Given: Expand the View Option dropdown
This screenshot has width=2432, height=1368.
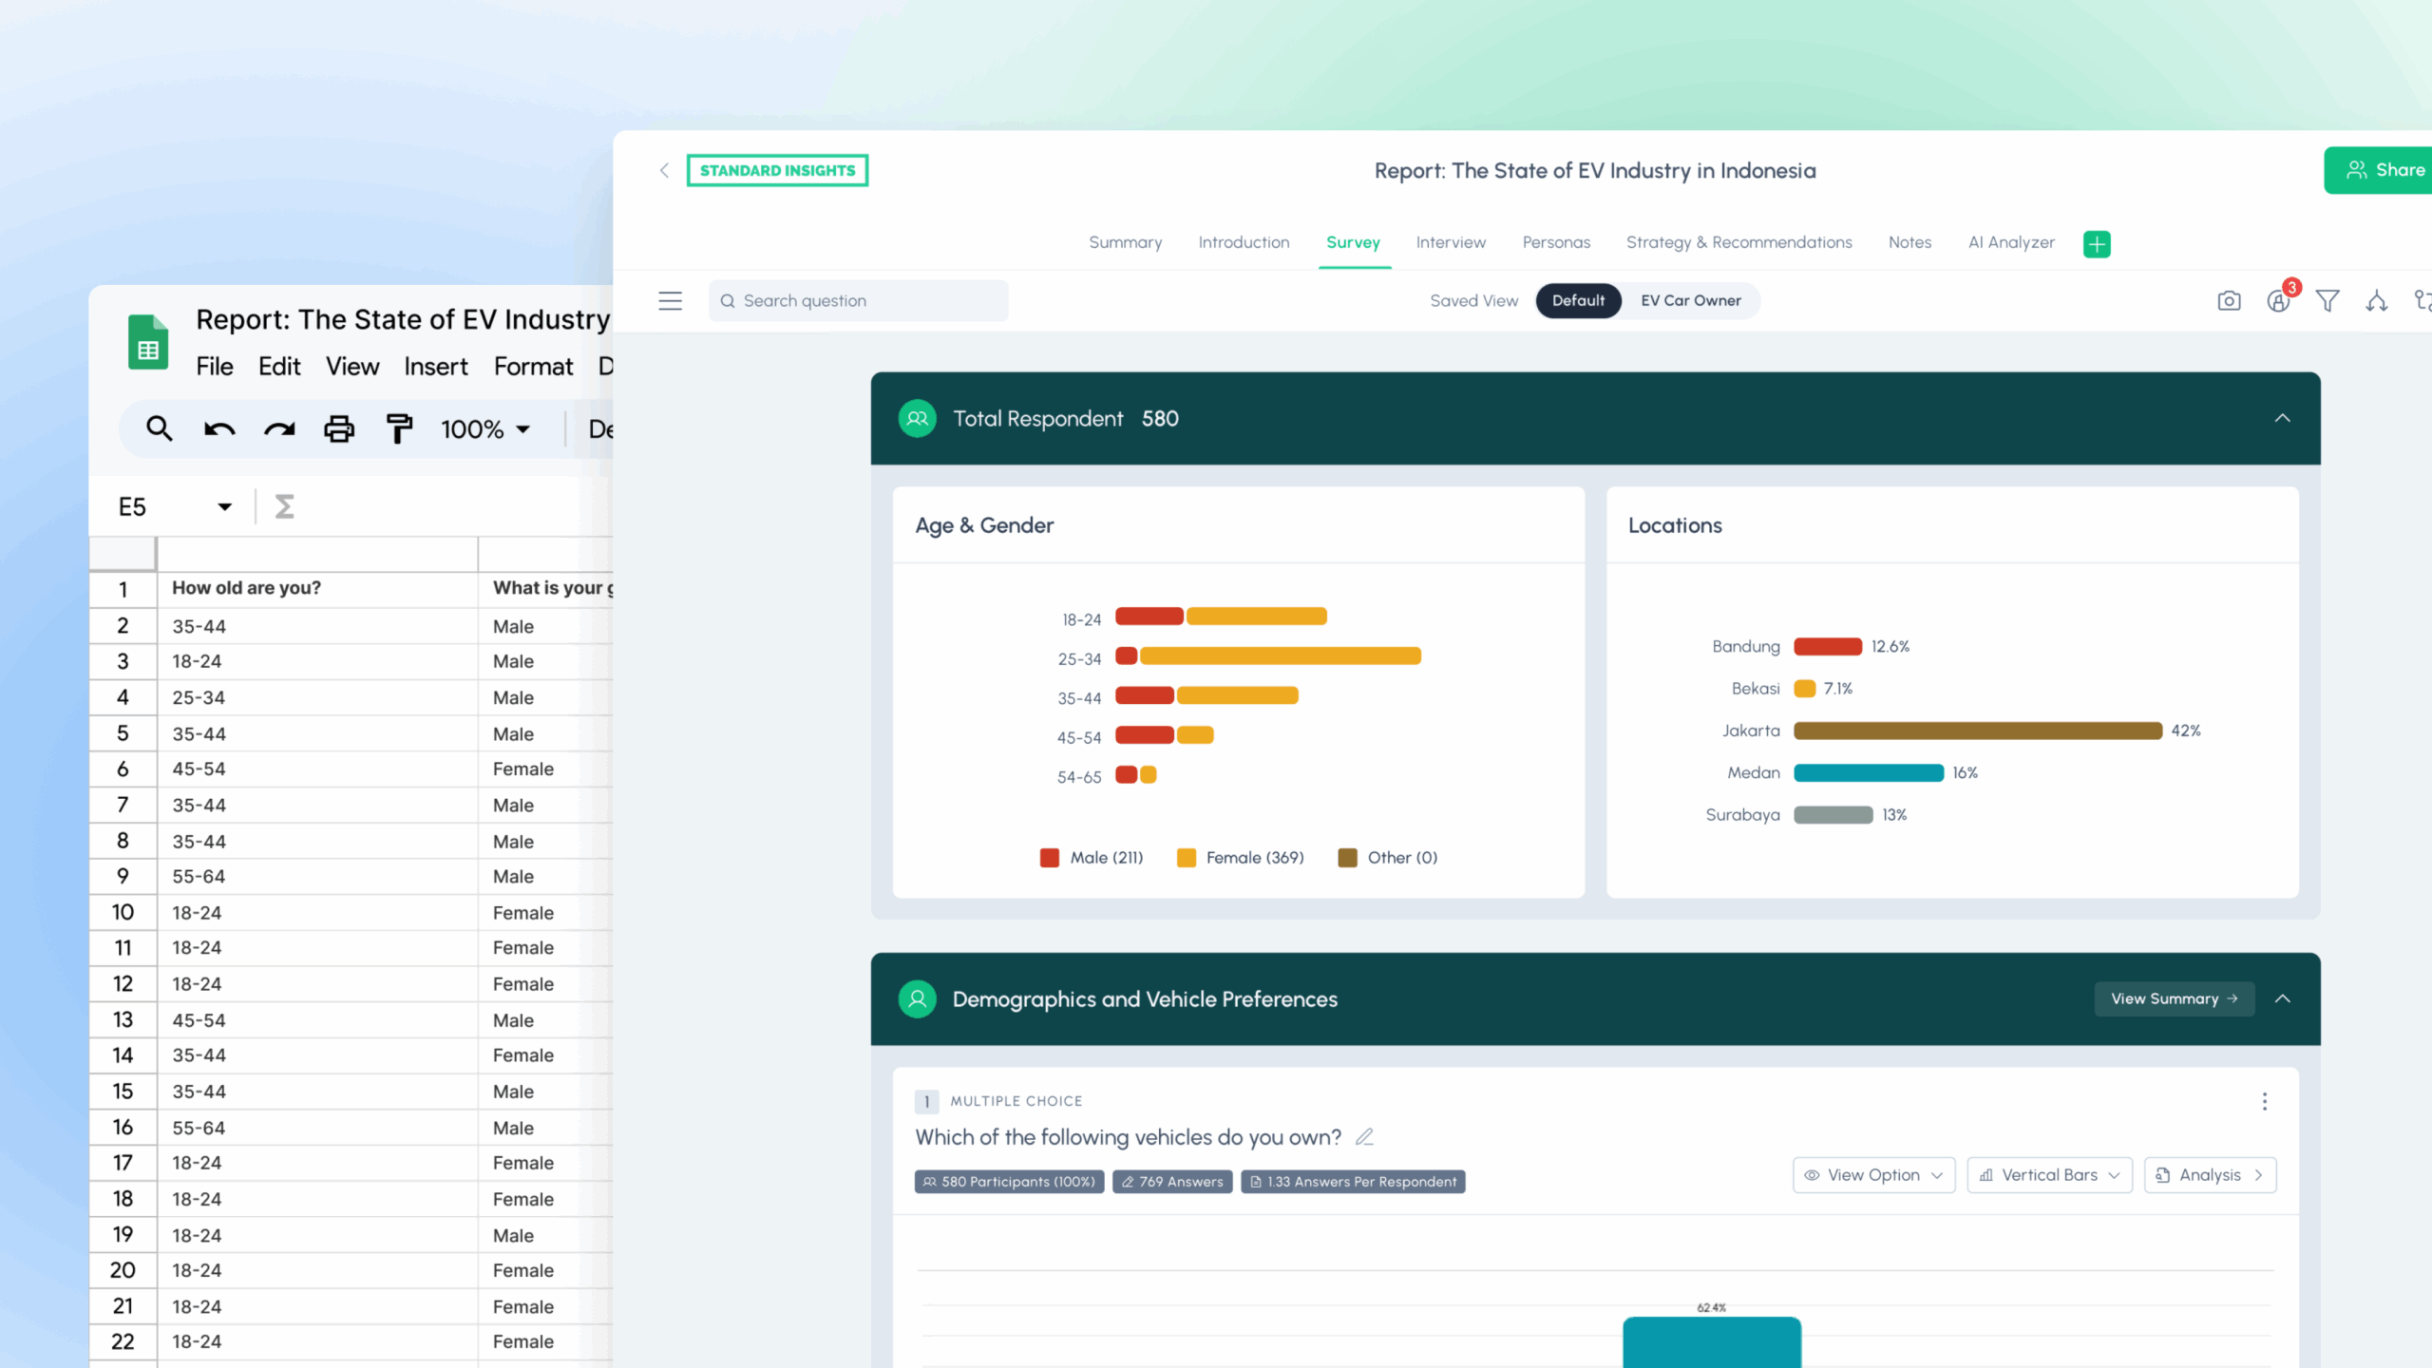Looking at the screenshot, I should click(x=1873, y=1175).
